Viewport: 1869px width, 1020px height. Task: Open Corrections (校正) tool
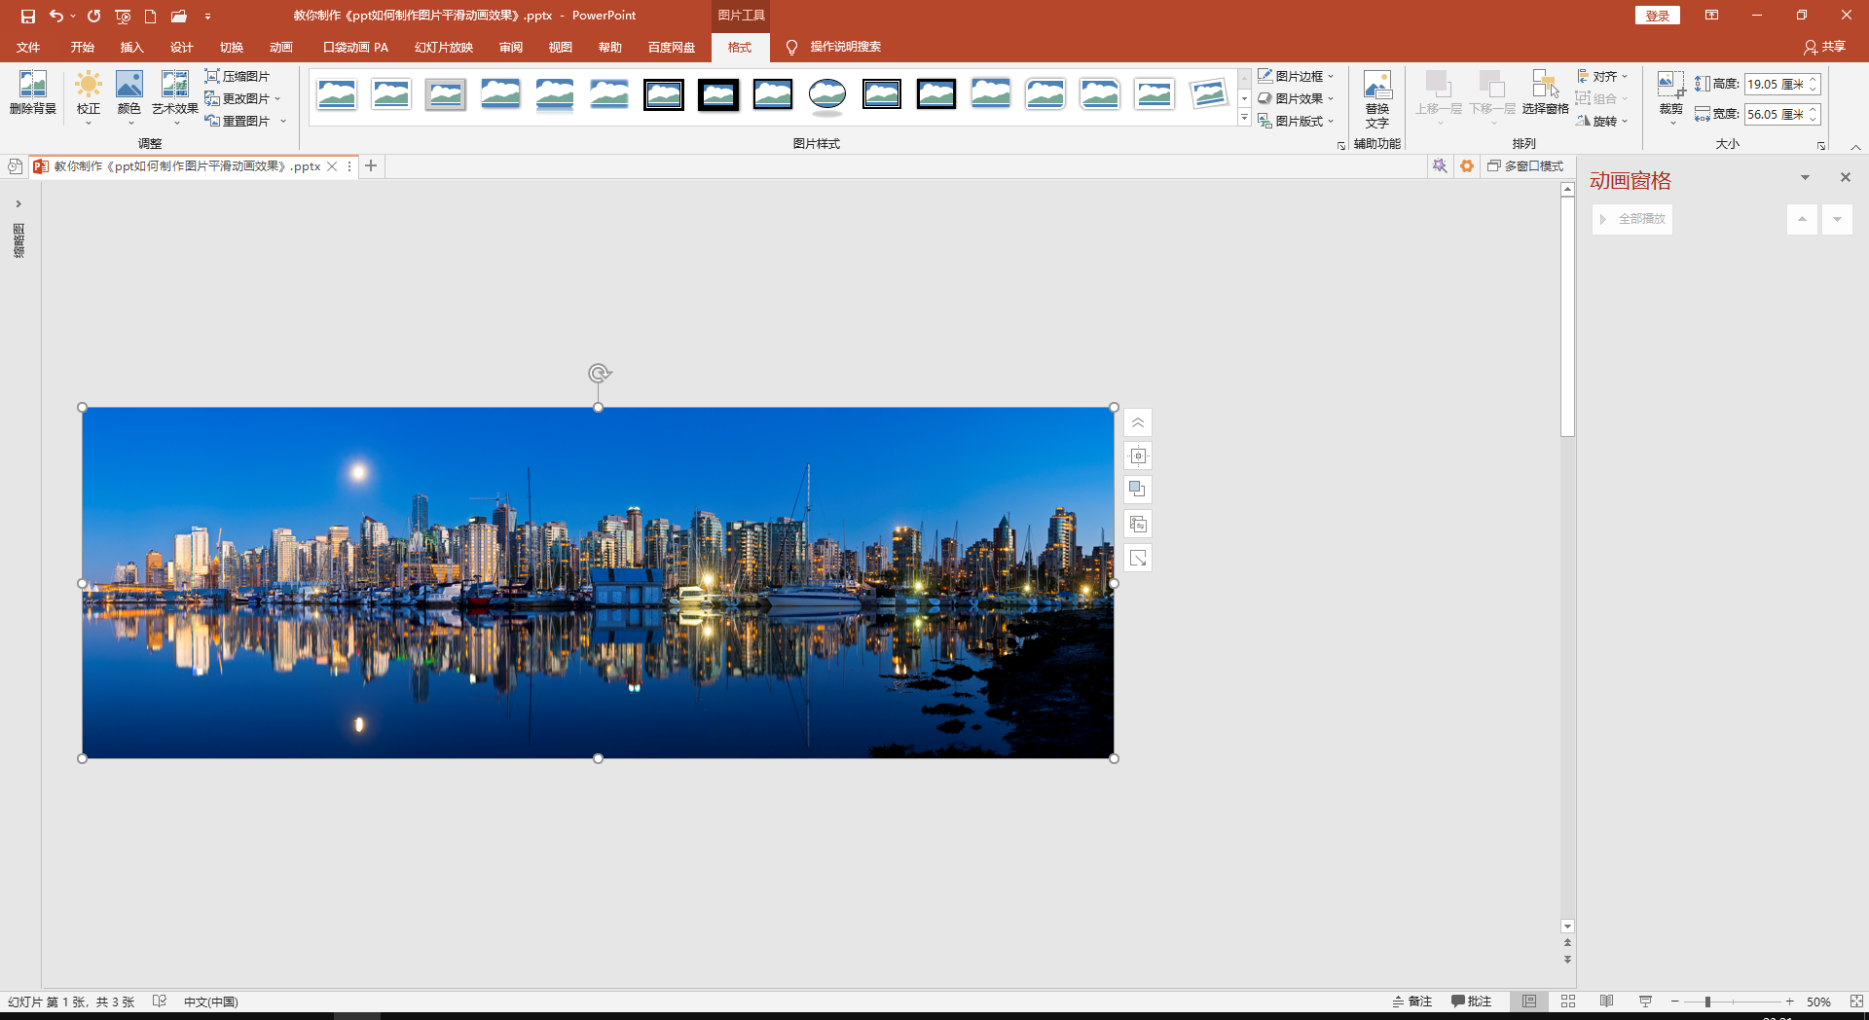(89, 97)
